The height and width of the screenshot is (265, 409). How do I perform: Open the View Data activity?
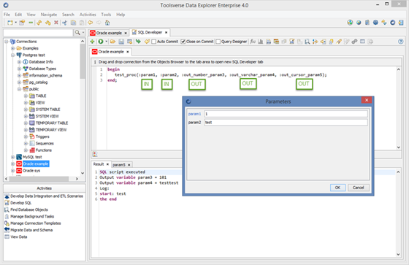pos(18,237)
